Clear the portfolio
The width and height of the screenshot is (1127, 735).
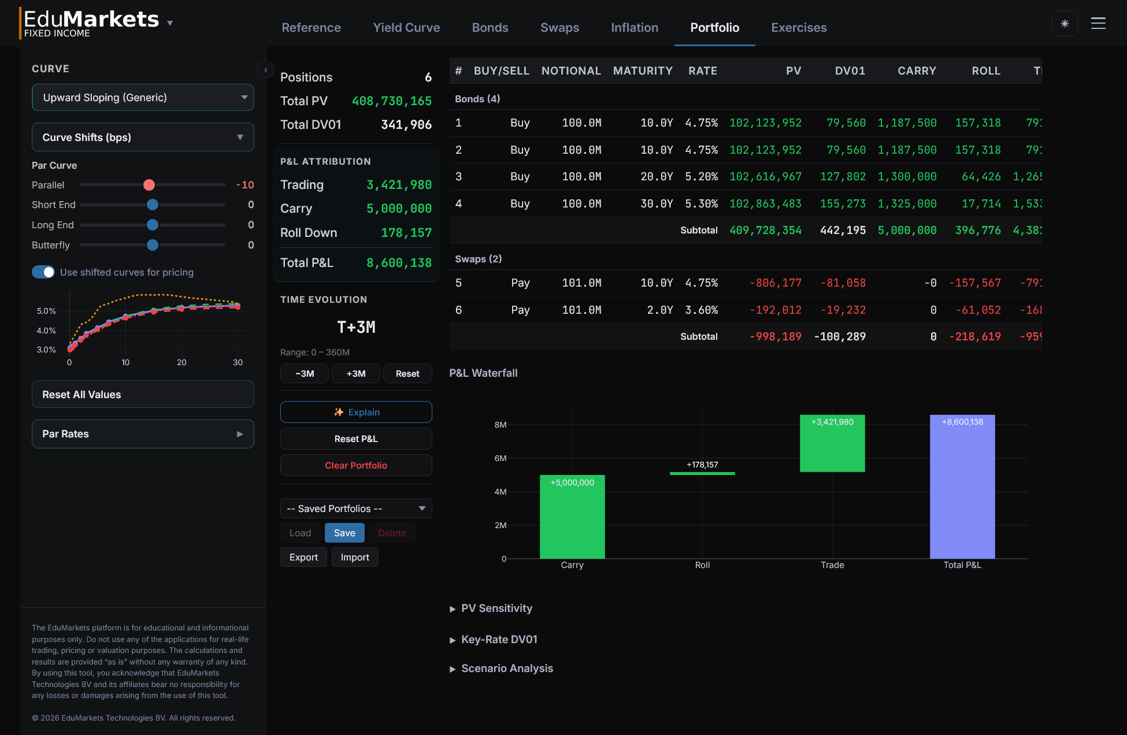click(x=355, y=465)
